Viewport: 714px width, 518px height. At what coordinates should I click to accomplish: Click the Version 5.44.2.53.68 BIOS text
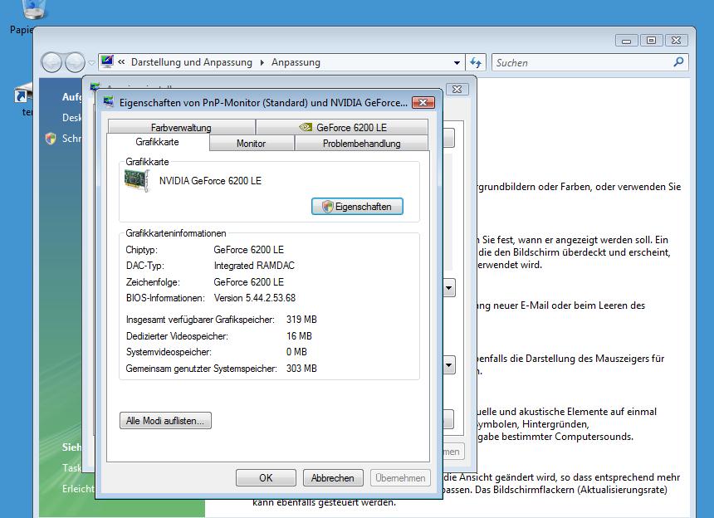coord(255,298)
